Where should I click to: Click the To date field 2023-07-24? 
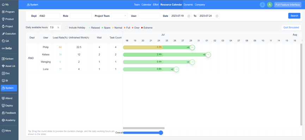click(209, 16)
